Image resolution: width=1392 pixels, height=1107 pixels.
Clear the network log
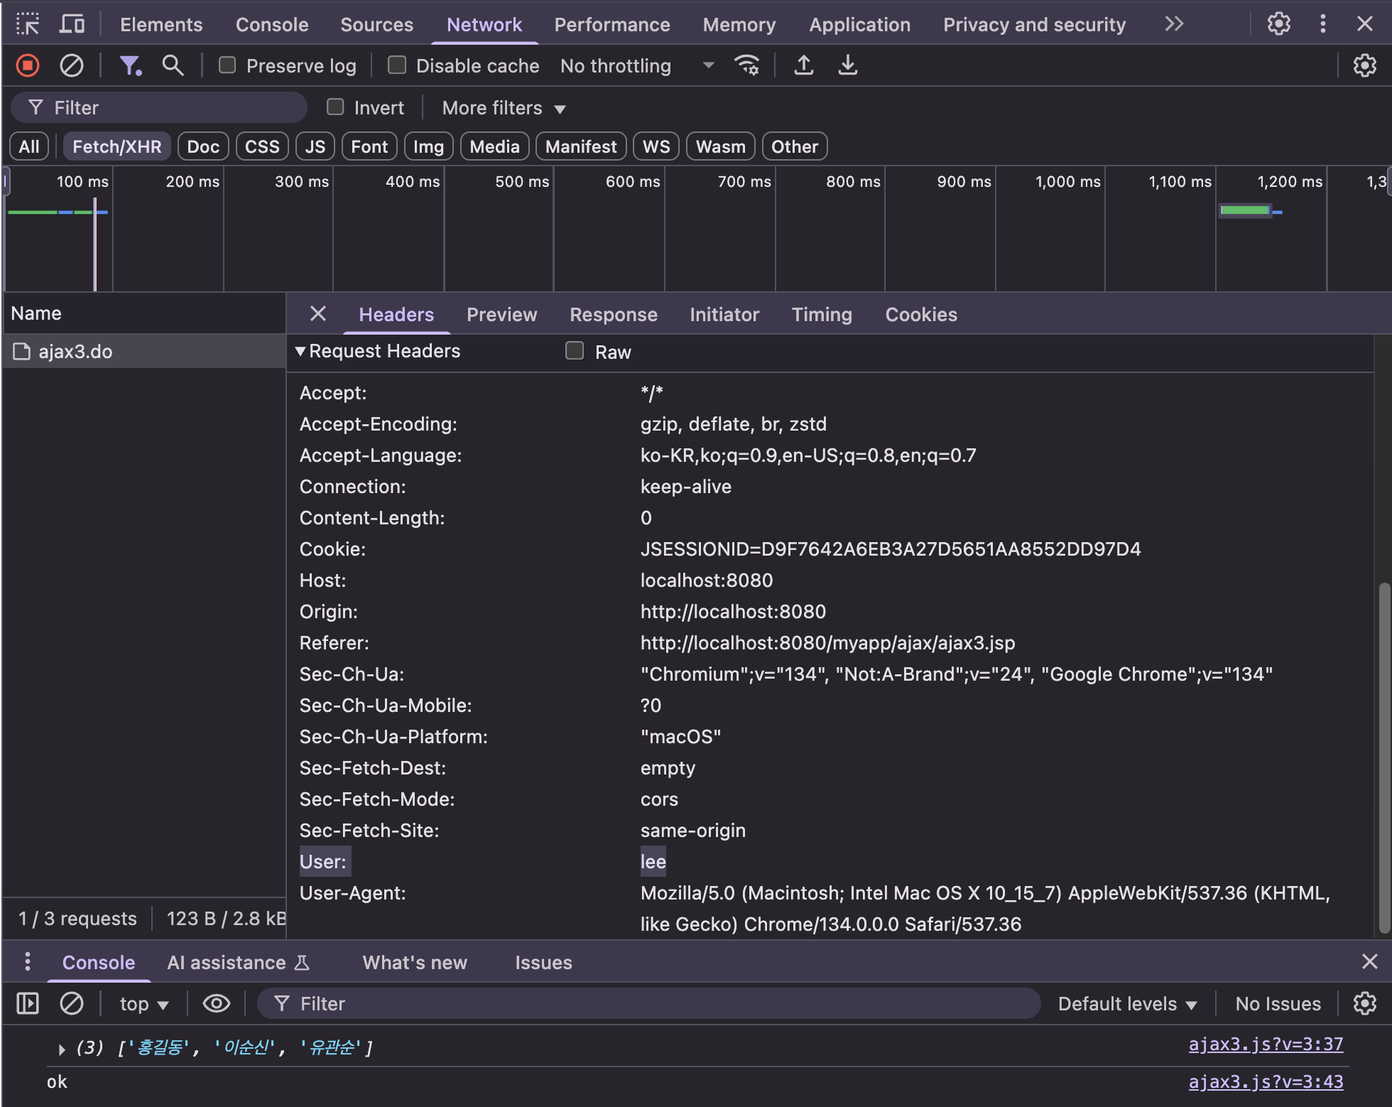point(71,66)
